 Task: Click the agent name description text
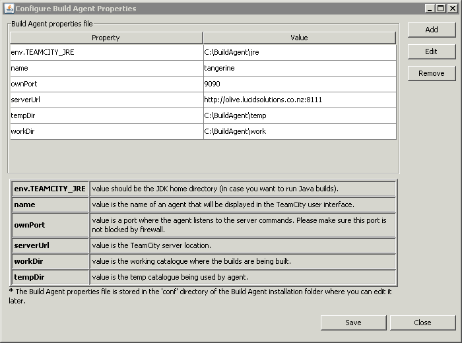[223, 204]
